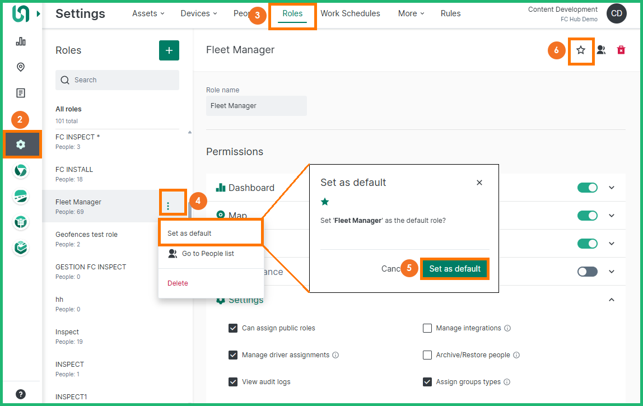Open the Settings gear in left sidebar

click(x=21, y=144)
